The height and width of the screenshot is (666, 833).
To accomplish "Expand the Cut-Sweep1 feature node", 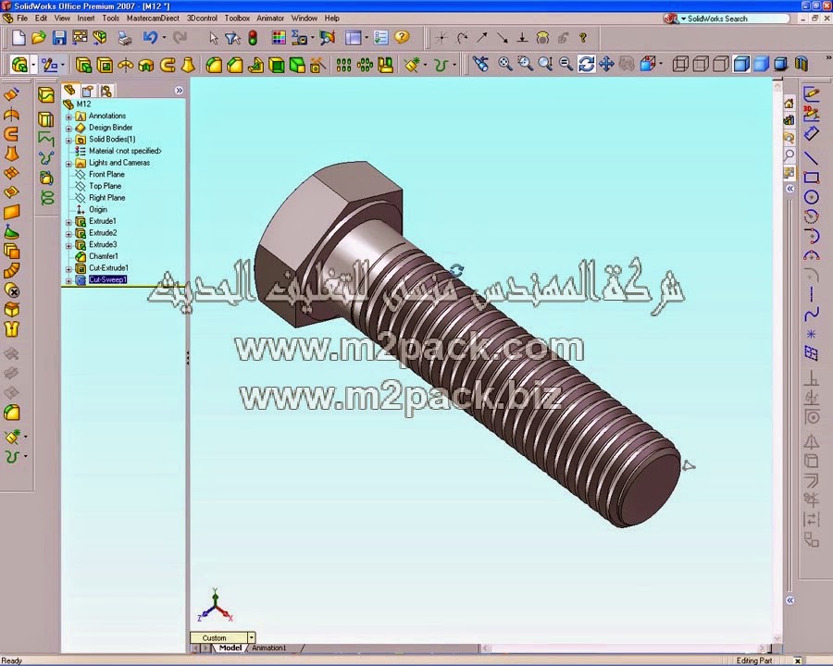I will click(x=68, y=280).
